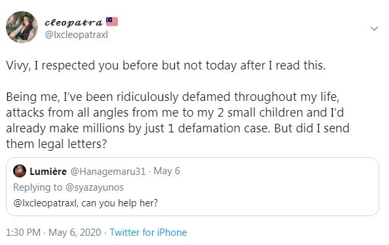Open the May 6 quoted tweet date

pyautogui.click(x=167, y=171)
